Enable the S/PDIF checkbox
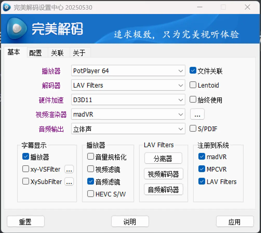 pos(193,128)
